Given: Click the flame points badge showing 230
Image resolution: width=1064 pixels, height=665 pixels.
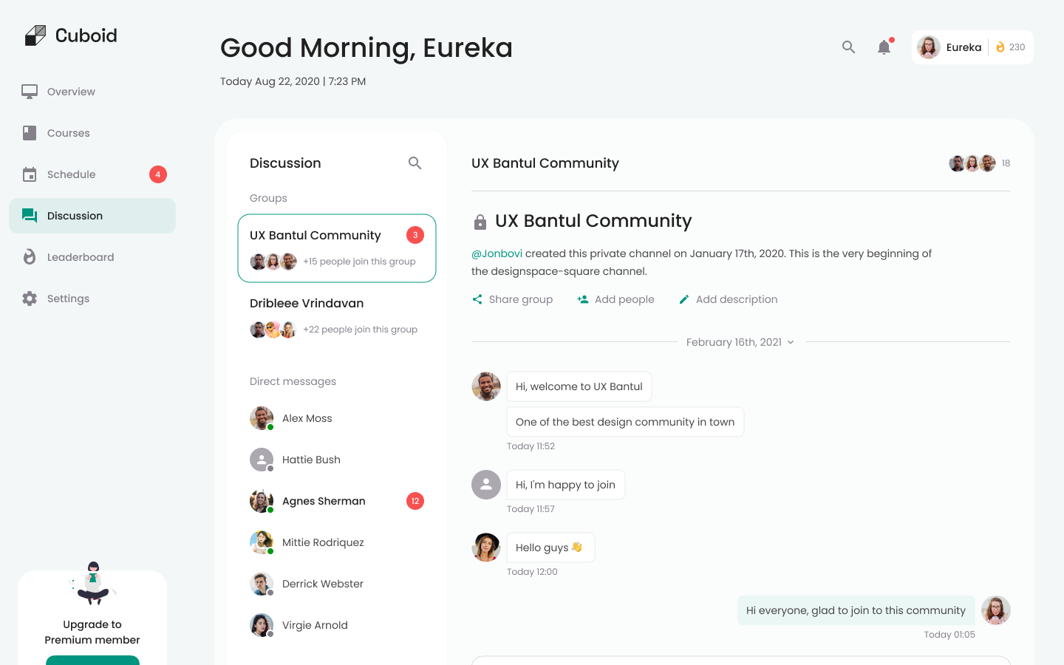Looking at the screenshot, I should click(x=1010, y=47).
